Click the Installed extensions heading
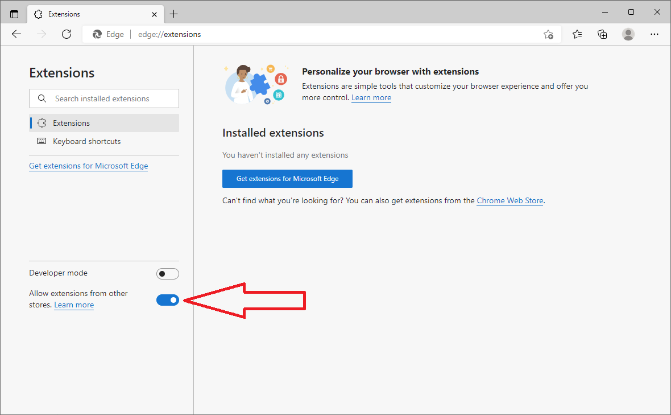Screen dimensions: 671x415 (x=273, y=133)
